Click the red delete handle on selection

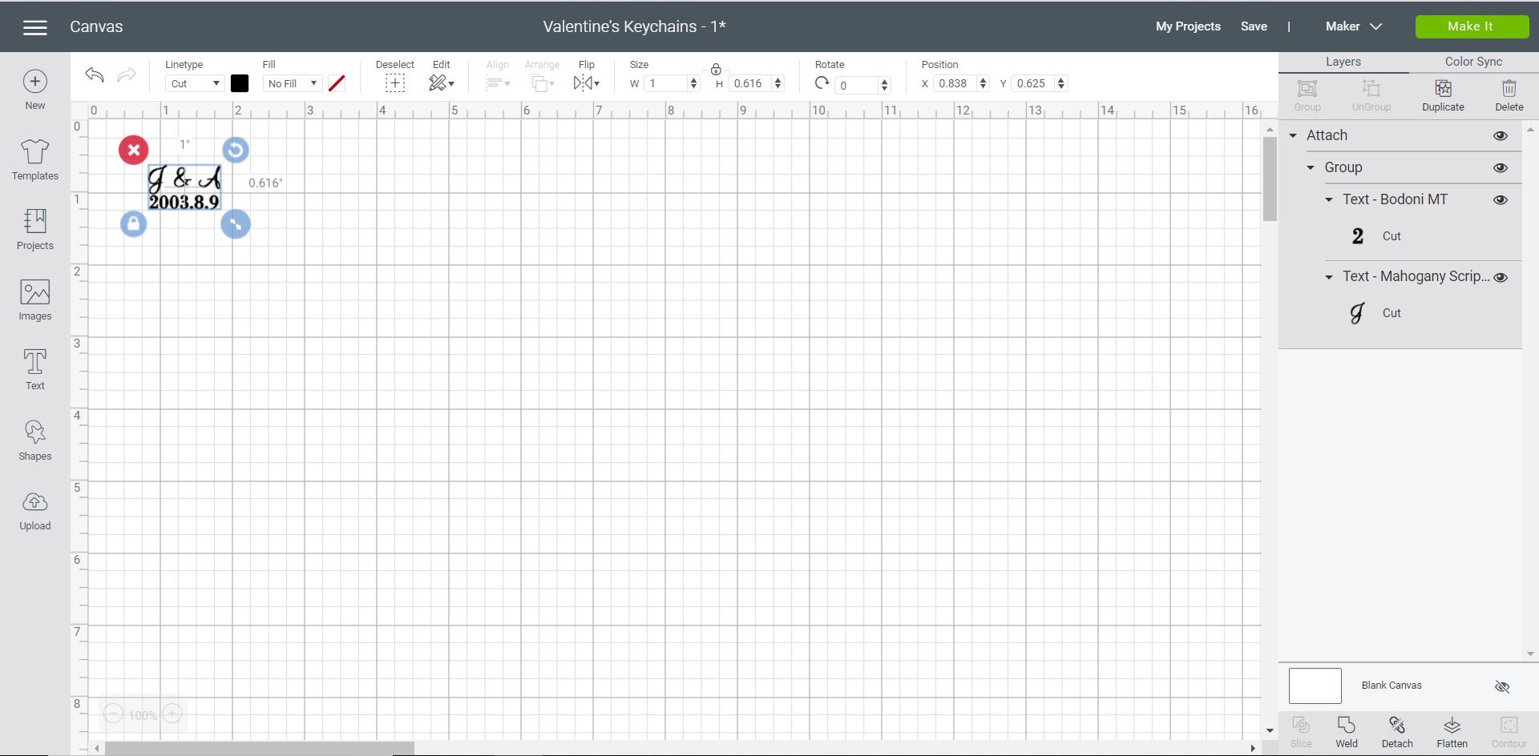134,150
